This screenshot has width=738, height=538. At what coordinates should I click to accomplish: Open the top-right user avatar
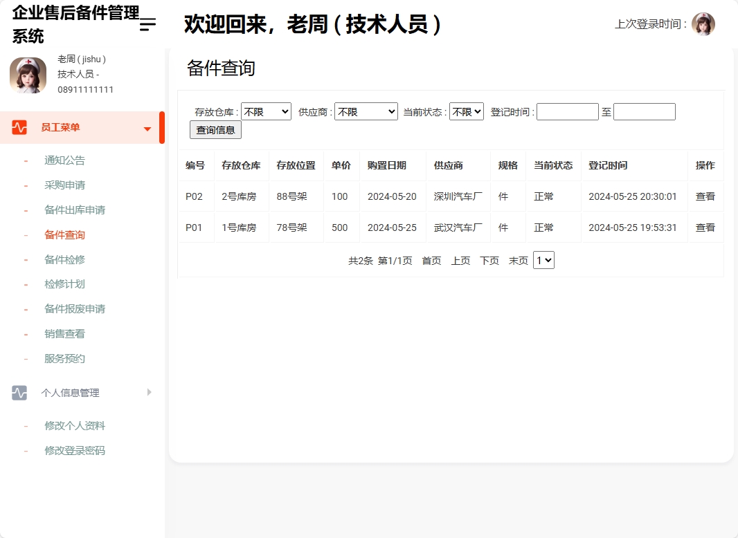click(703, 24)
